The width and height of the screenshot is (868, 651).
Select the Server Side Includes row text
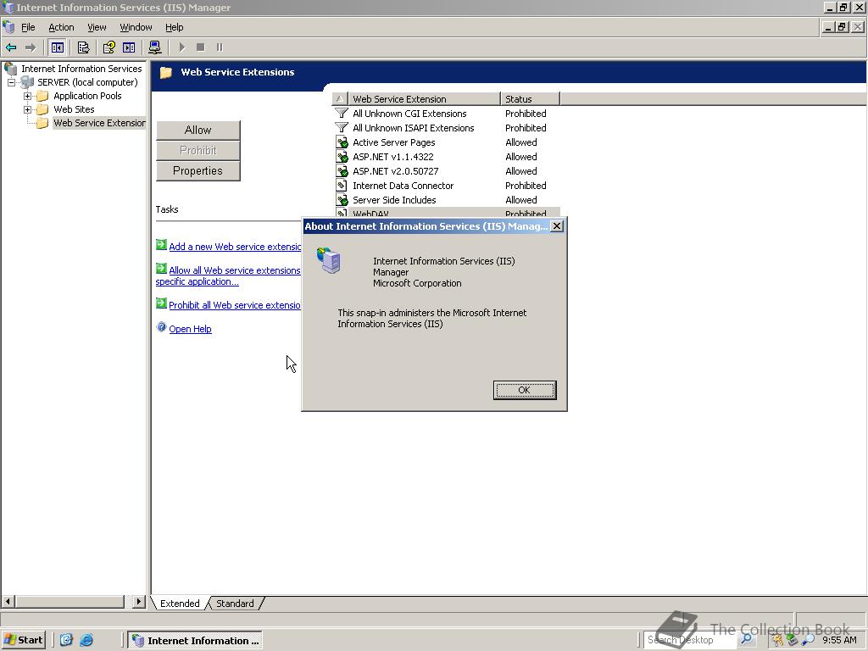pyautogui.click(x=394, y=200)
